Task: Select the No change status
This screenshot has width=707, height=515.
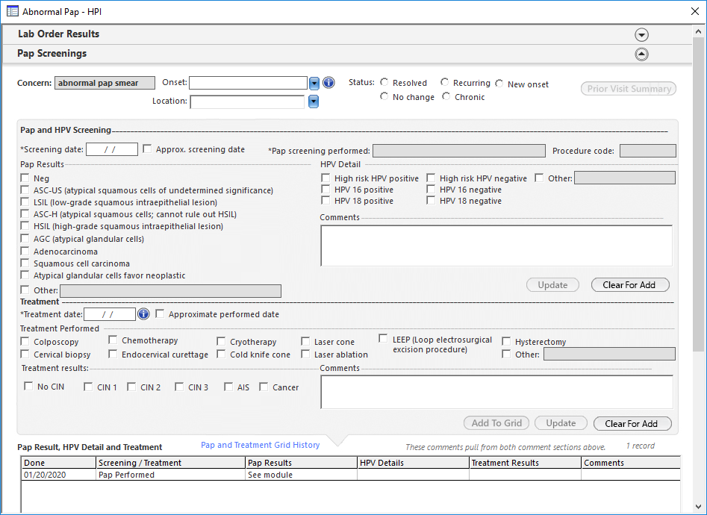Action: (x=384, y=96)
